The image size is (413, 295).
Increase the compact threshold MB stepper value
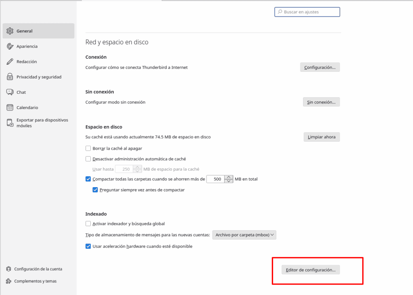[x=229, y=177]
